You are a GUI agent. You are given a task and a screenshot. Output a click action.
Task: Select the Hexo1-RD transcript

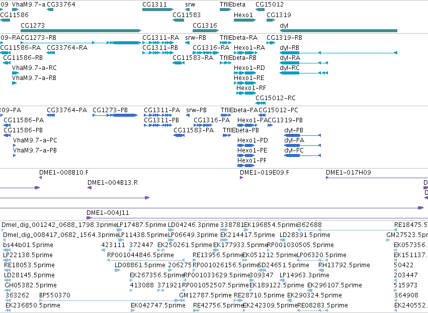245,73
